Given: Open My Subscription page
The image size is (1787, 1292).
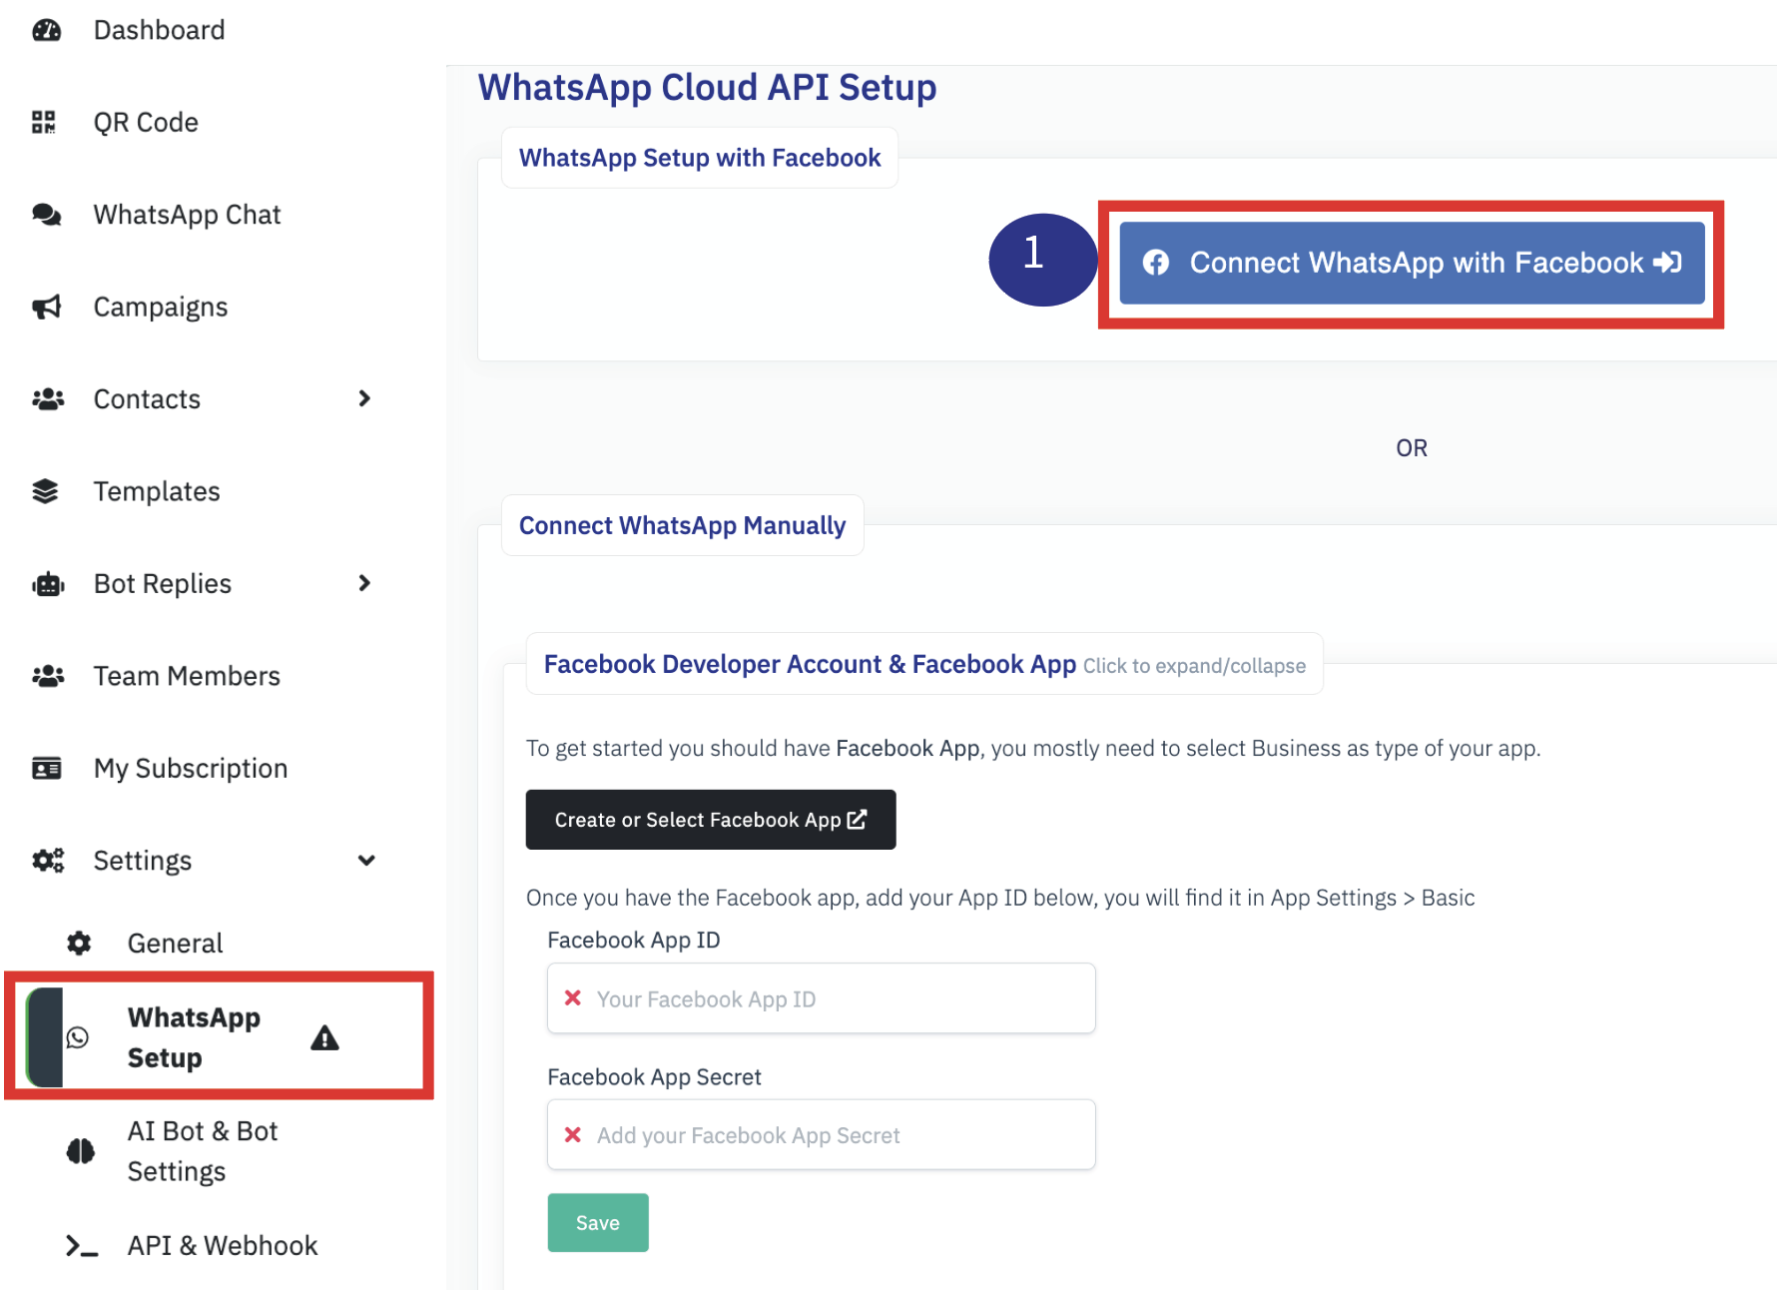Looking at the screenshot, I should pyautogui.click(x=191, y=768).
